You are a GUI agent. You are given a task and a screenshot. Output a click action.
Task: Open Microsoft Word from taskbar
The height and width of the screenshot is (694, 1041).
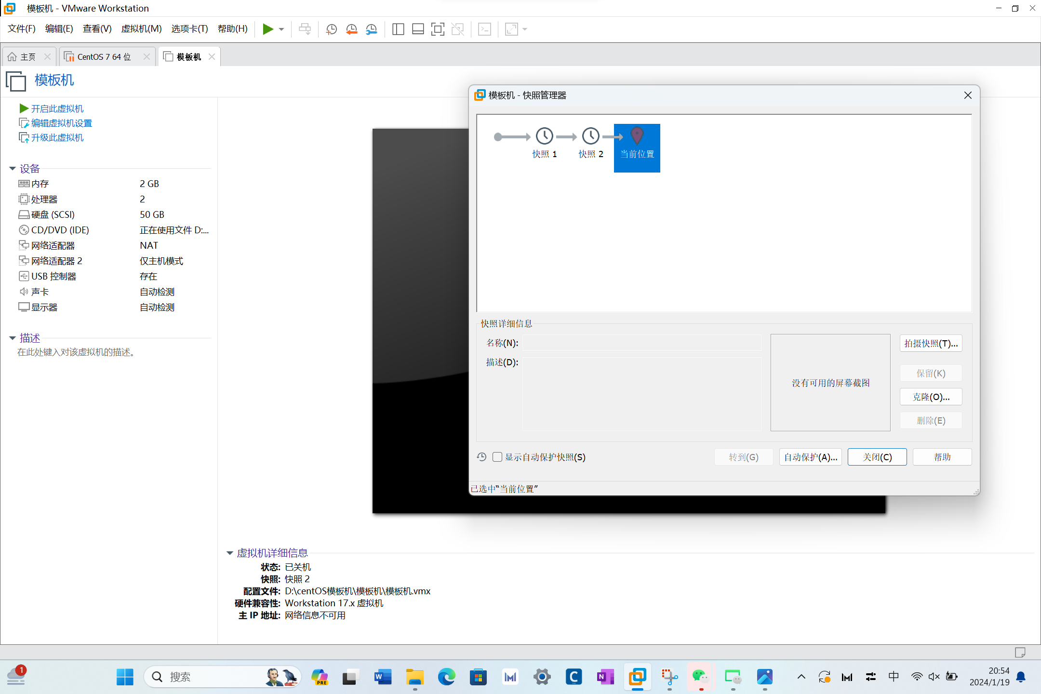pyautogui.click(x=383, y=677)
